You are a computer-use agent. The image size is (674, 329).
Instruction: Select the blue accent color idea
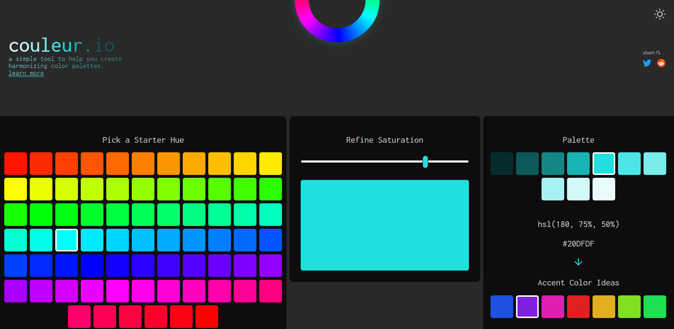502,307
